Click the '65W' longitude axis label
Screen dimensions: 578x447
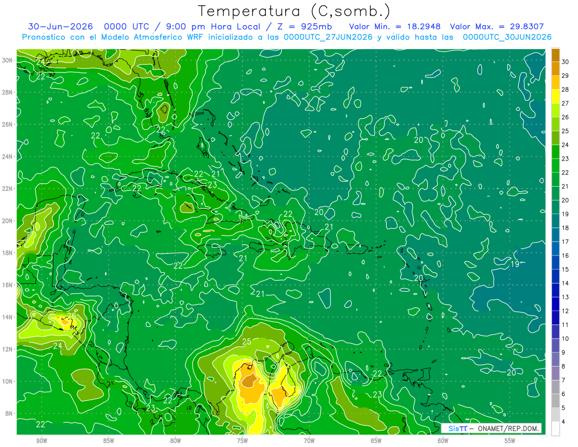(x=376, y=441)
